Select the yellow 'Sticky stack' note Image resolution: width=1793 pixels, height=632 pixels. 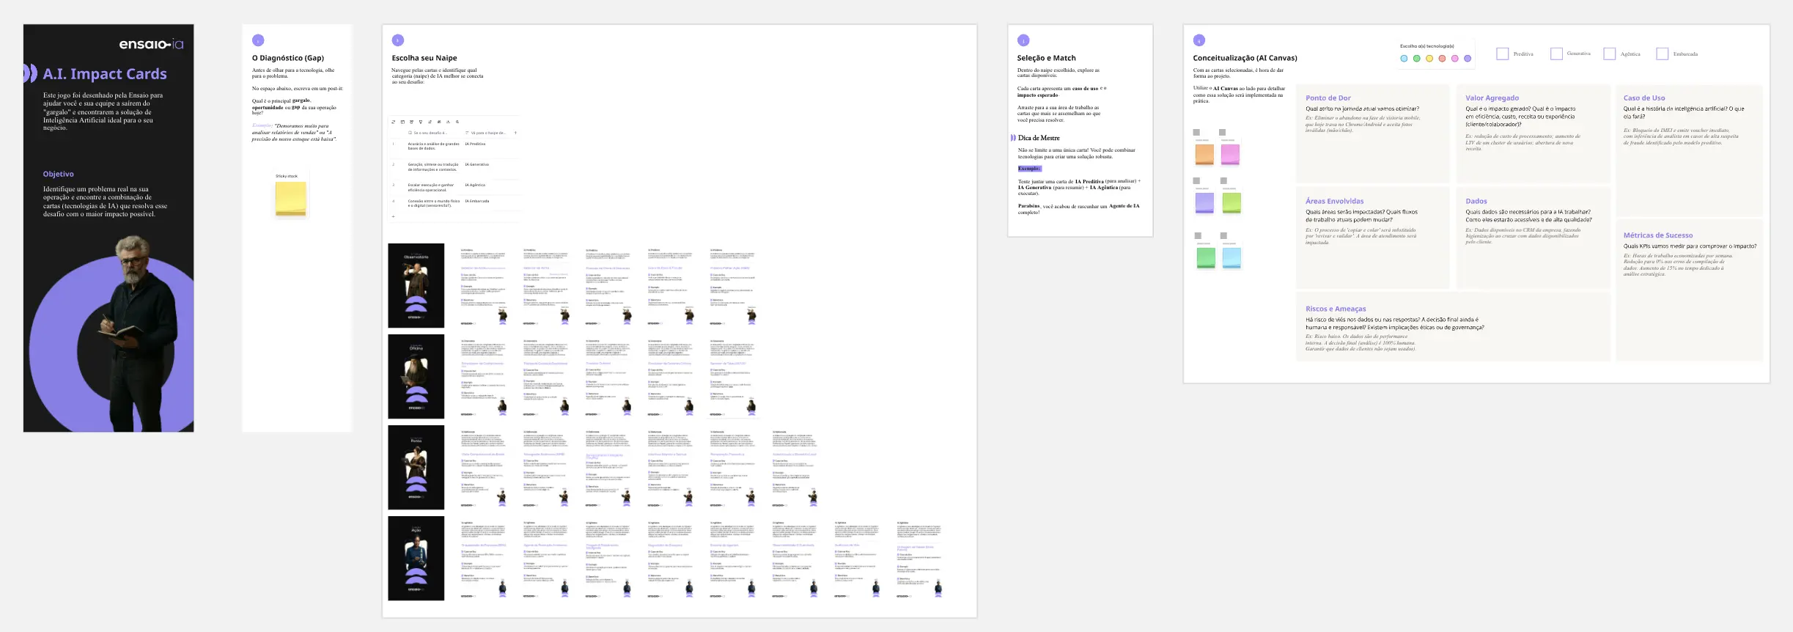tap(290, 199)
